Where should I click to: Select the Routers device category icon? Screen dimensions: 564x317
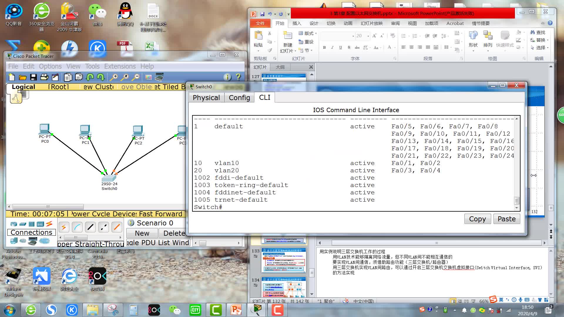(x=14, y=224)
